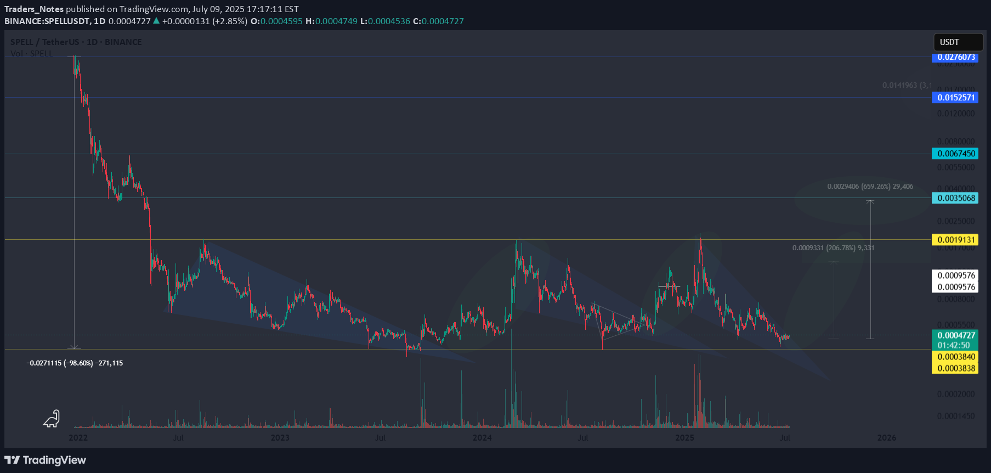Image resolution: width=991 pixels, height=473 pixels.
Task: Click the -98.60% measurement label
Action: tap(75, 363)
